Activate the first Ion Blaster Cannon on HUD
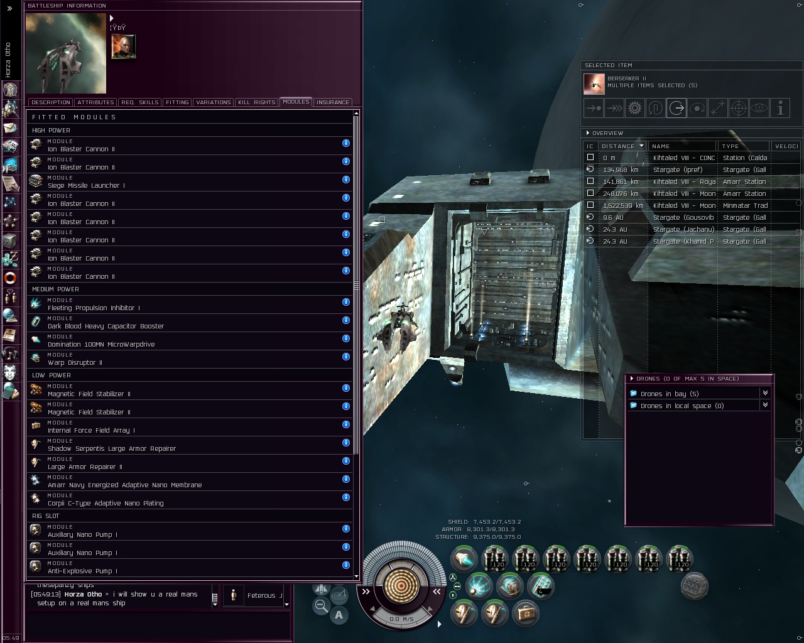804x643 pixels. click(x=495, y=558)
